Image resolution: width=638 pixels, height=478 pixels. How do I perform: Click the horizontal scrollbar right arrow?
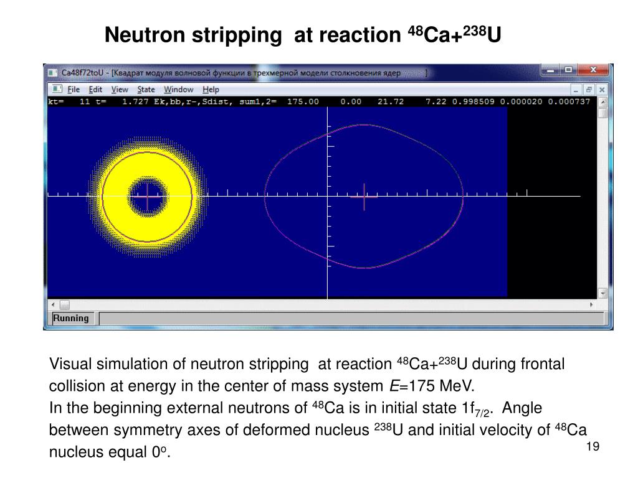coord(591,304)
